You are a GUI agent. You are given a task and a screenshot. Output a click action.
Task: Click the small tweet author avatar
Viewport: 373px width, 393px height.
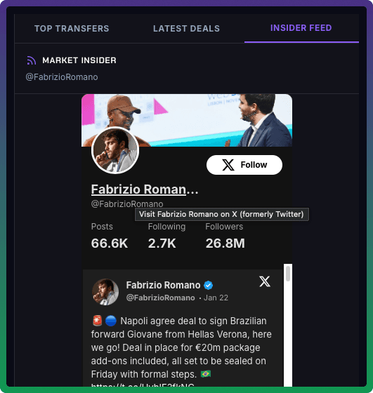coord(105,292)
